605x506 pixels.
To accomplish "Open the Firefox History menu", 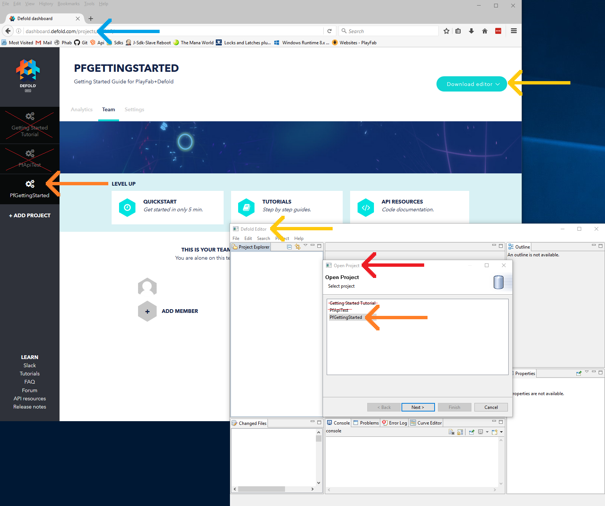I will [46, 4].
